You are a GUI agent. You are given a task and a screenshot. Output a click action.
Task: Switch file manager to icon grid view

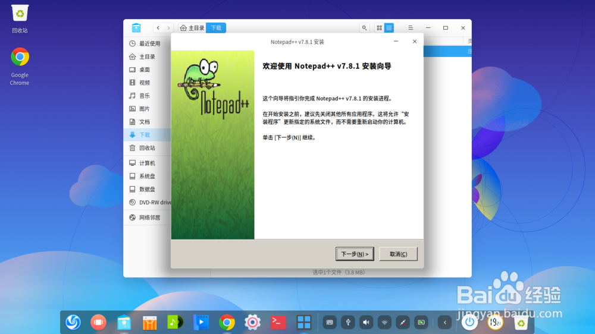tap(379, 28)
